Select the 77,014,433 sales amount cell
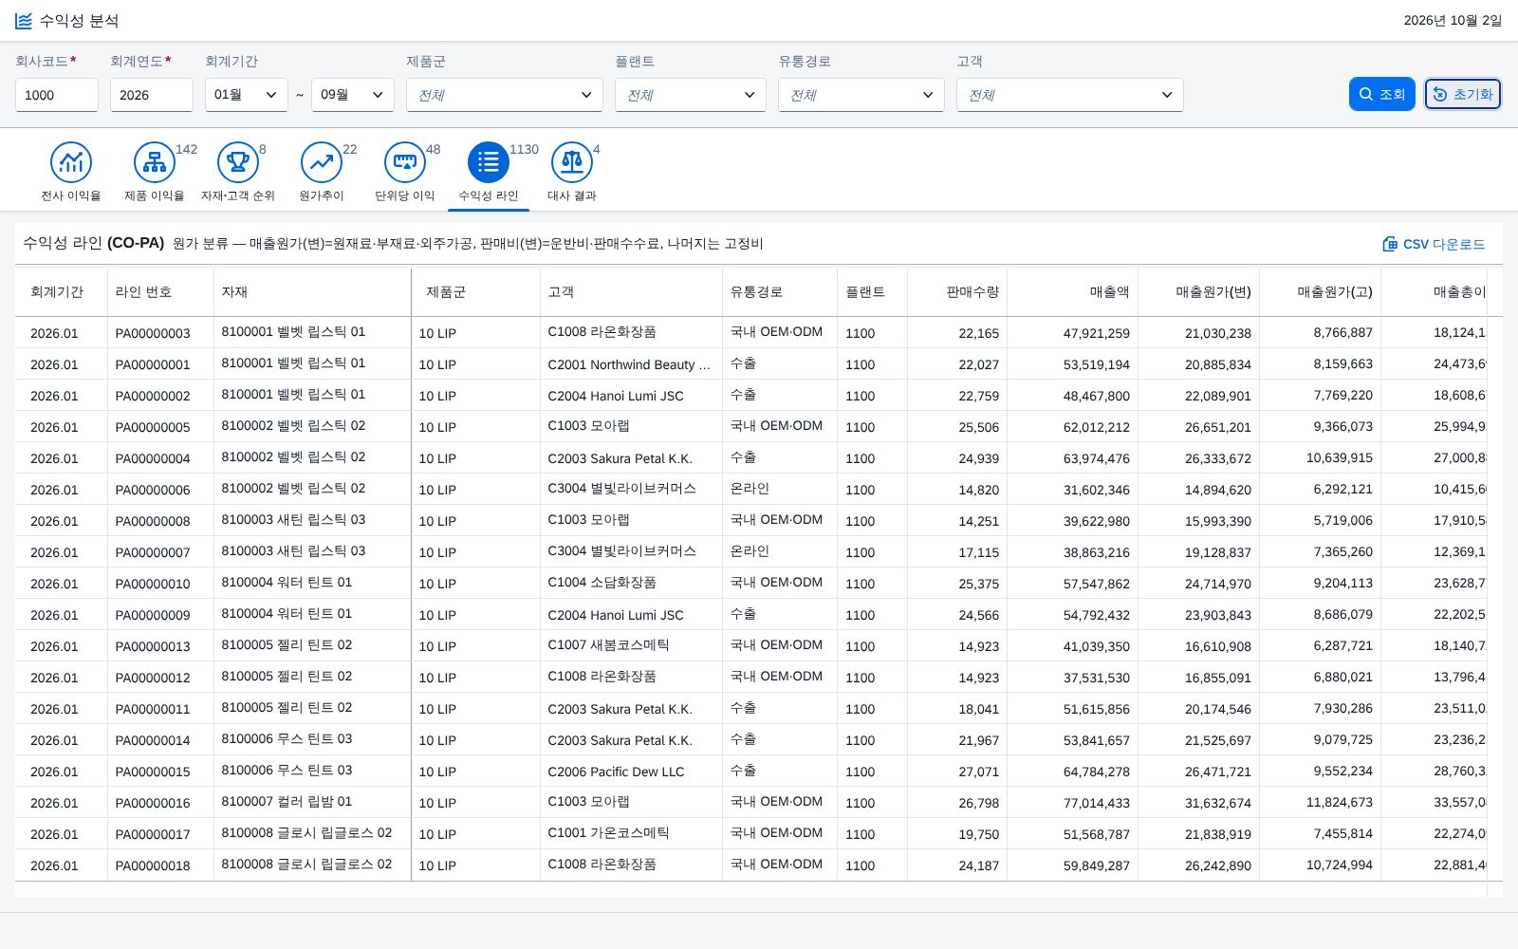Screen dimensions: 1518x949 pyautogui.click(x=1073, y=803)
